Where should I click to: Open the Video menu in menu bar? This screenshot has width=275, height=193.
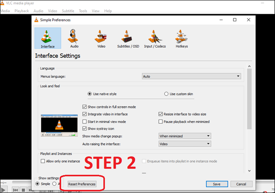point(53,11)
